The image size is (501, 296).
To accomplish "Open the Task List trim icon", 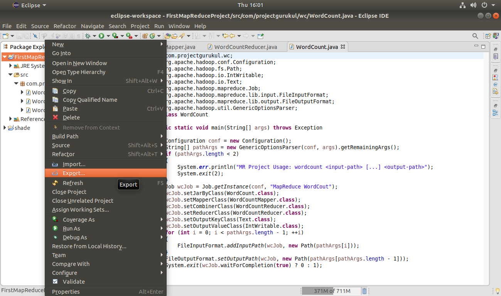I will pos(496,56).
